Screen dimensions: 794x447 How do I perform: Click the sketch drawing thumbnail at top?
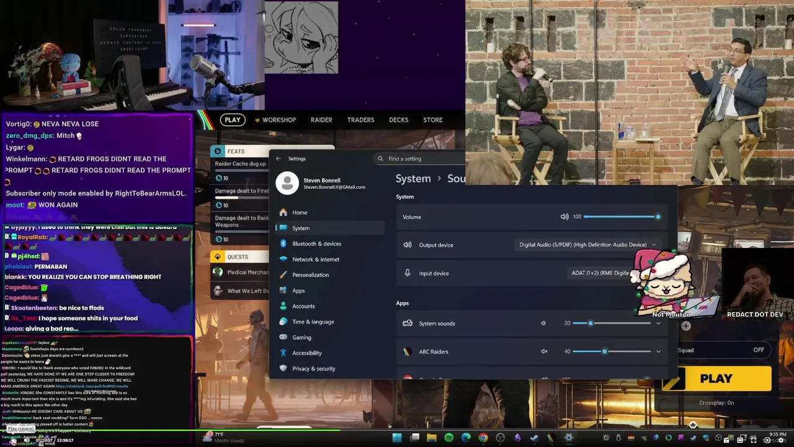coord(301,37)
